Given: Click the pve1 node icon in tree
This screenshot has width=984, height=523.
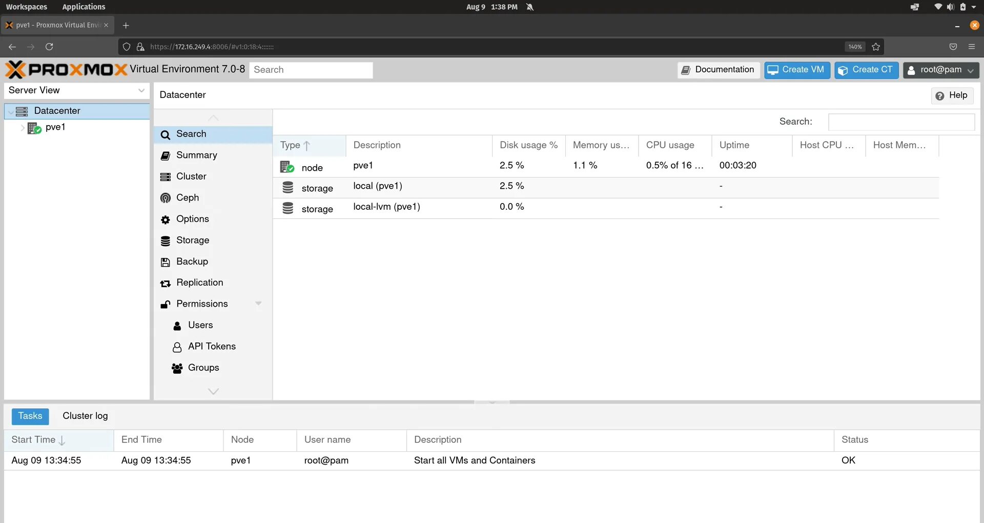Looking at the screenshot, I should [x=34, y=128].
